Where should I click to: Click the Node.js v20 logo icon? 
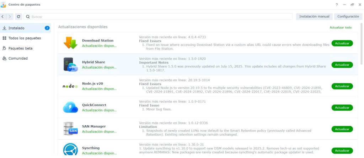[x=70, y=86]
